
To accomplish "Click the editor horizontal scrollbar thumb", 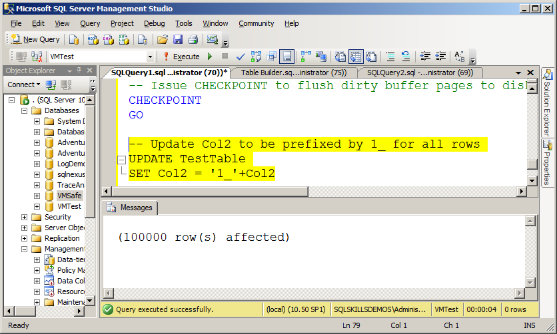I will [210, 192].
